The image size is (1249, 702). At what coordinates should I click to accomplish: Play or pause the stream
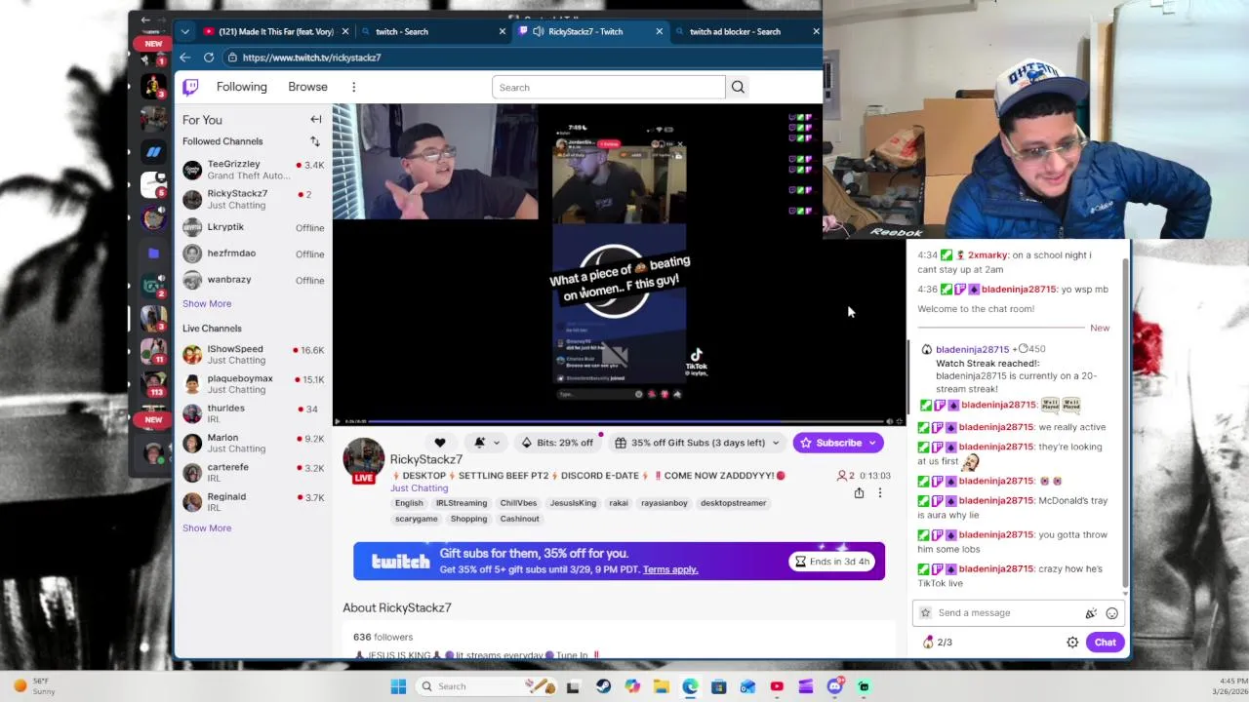click(339, 421)
